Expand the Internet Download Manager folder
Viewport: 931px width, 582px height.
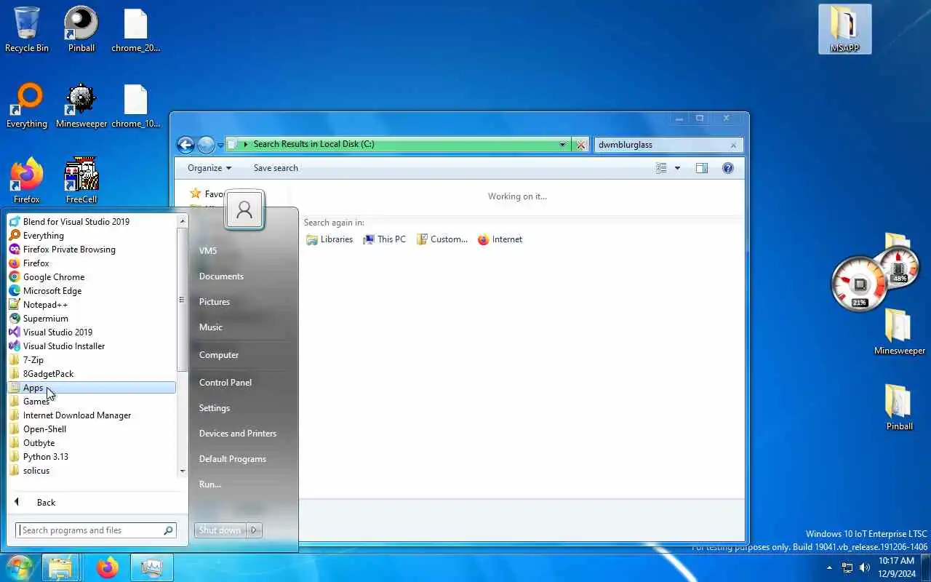coord(92,415)
